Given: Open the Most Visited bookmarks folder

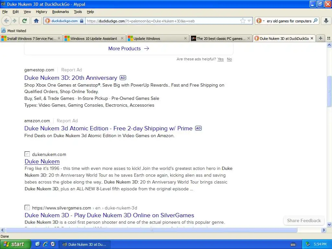Looking at the screenshot, I should pos(14,31).
